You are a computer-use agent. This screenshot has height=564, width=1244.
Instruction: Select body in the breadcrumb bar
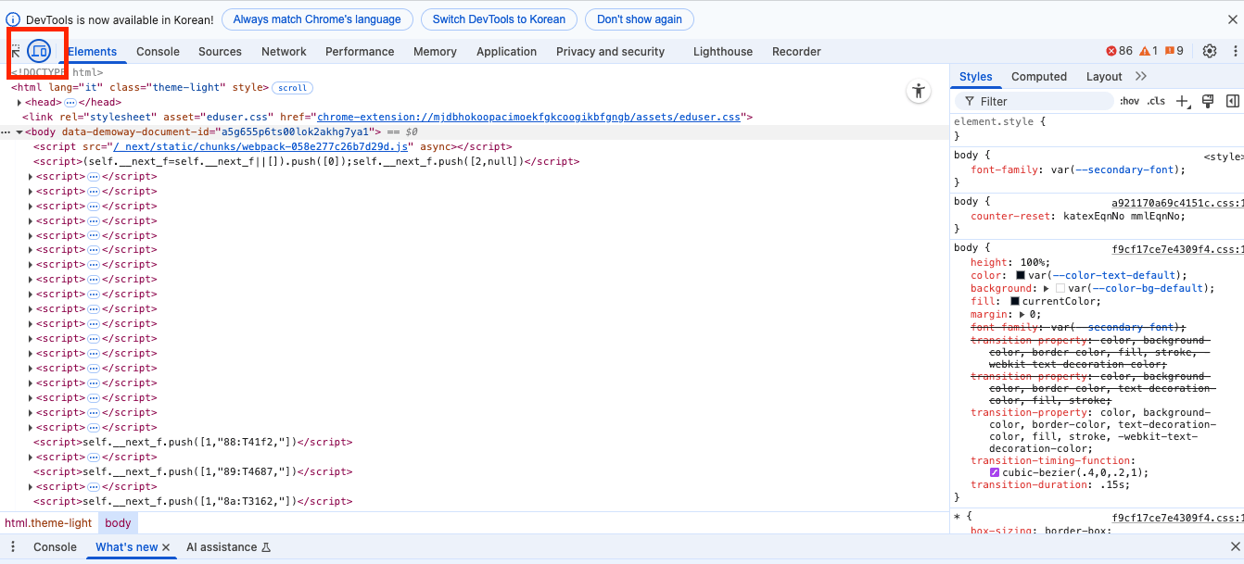coord(118,523)
